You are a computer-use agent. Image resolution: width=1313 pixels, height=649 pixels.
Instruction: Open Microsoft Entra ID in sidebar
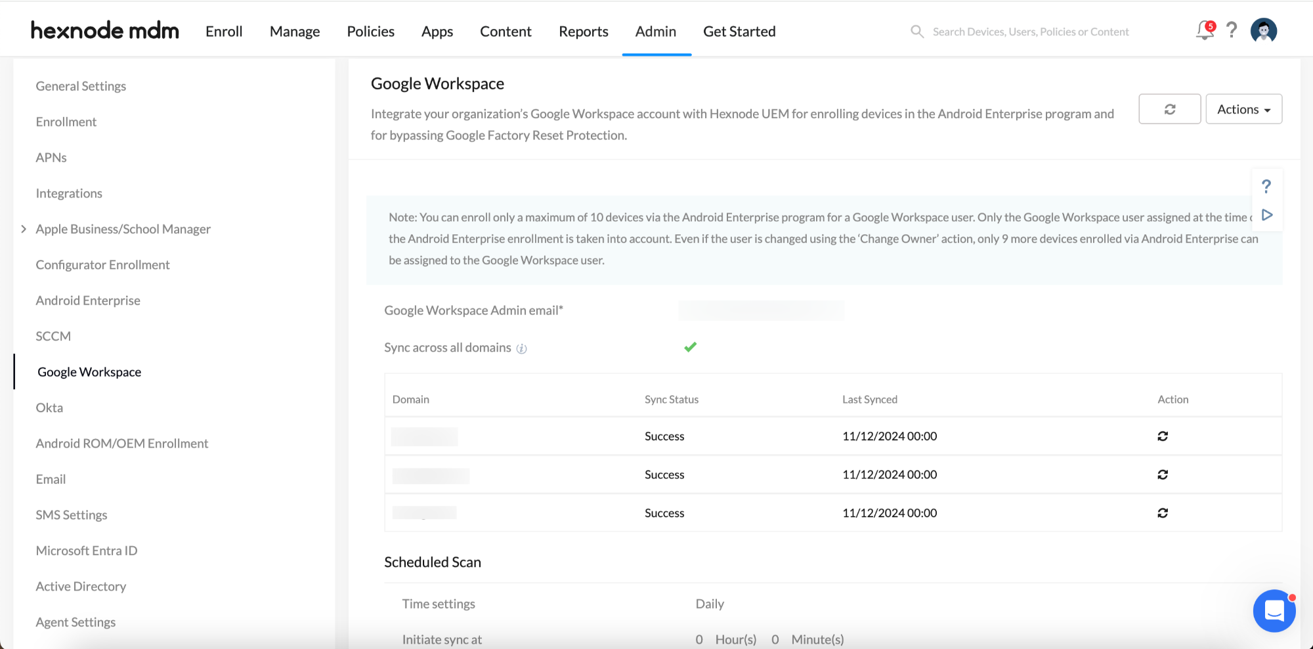click(x=87, y=551)
